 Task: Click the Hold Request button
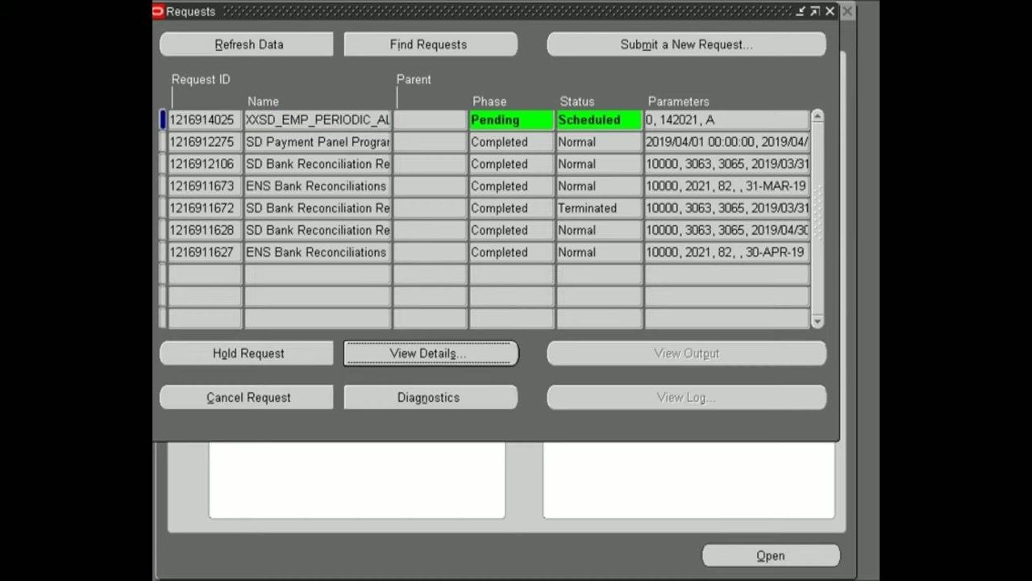pos(247,353)
